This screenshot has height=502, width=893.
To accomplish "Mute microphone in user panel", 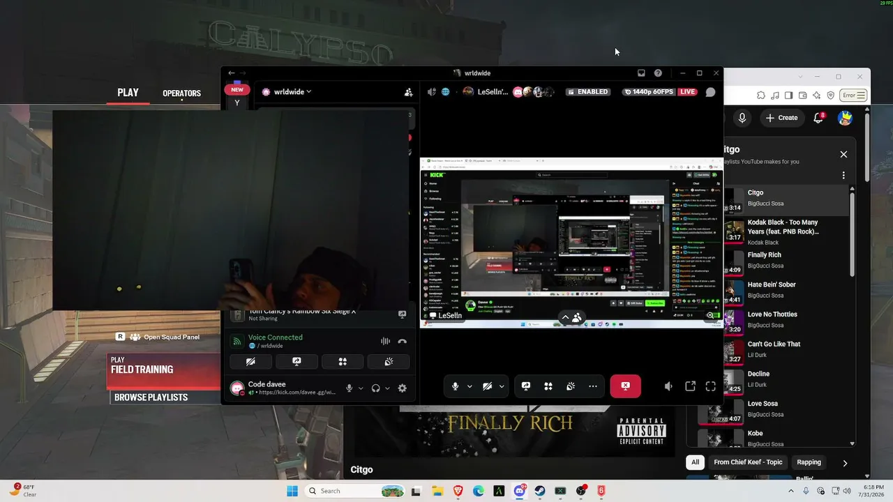I will pos(350,388).
